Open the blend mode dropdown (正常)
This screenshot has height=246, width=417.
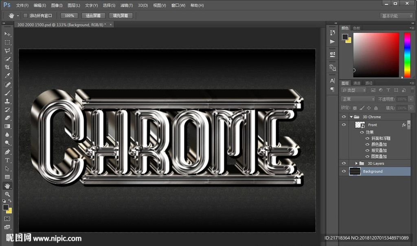pos(358,99)
